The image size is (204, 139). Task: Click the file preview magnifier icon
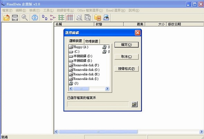point(79,18)
